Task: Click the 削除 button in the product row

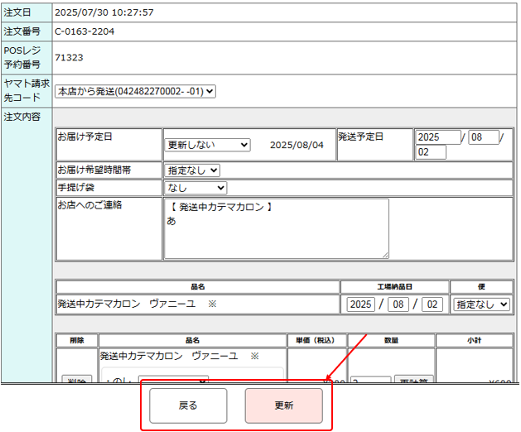Action: tap(76, 380)
